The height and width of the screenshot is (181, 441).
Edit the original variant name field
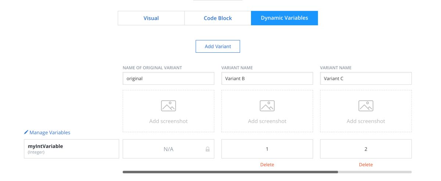(x=168, y=78)
